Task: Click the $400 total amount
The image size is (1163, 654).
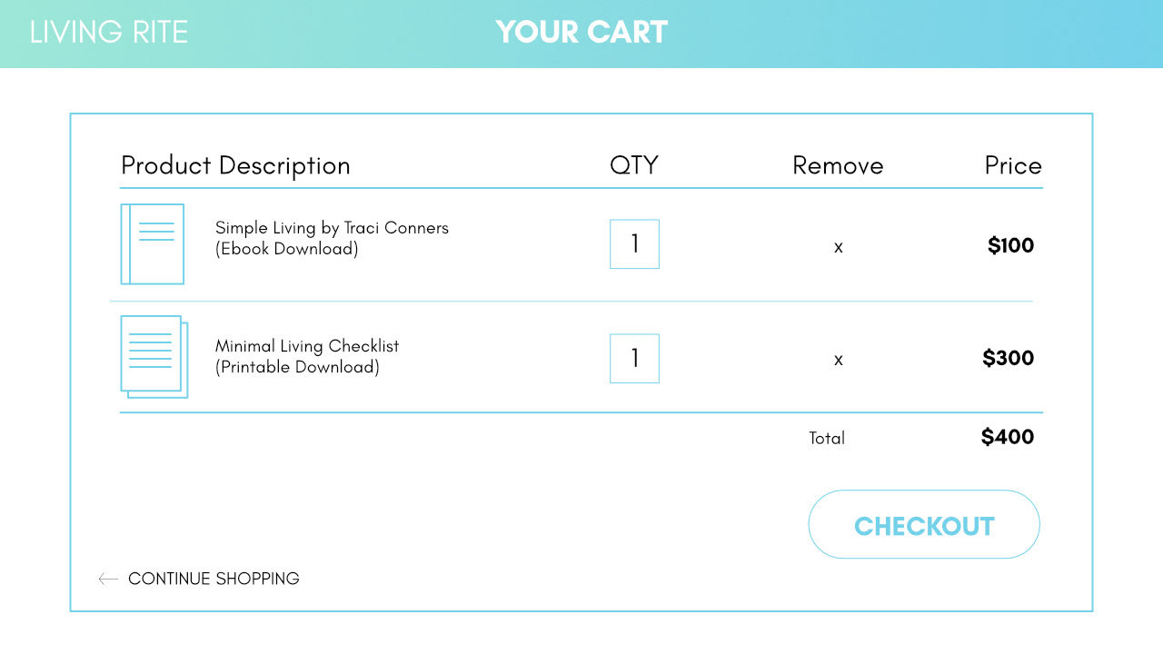Action: (1008, 437)
